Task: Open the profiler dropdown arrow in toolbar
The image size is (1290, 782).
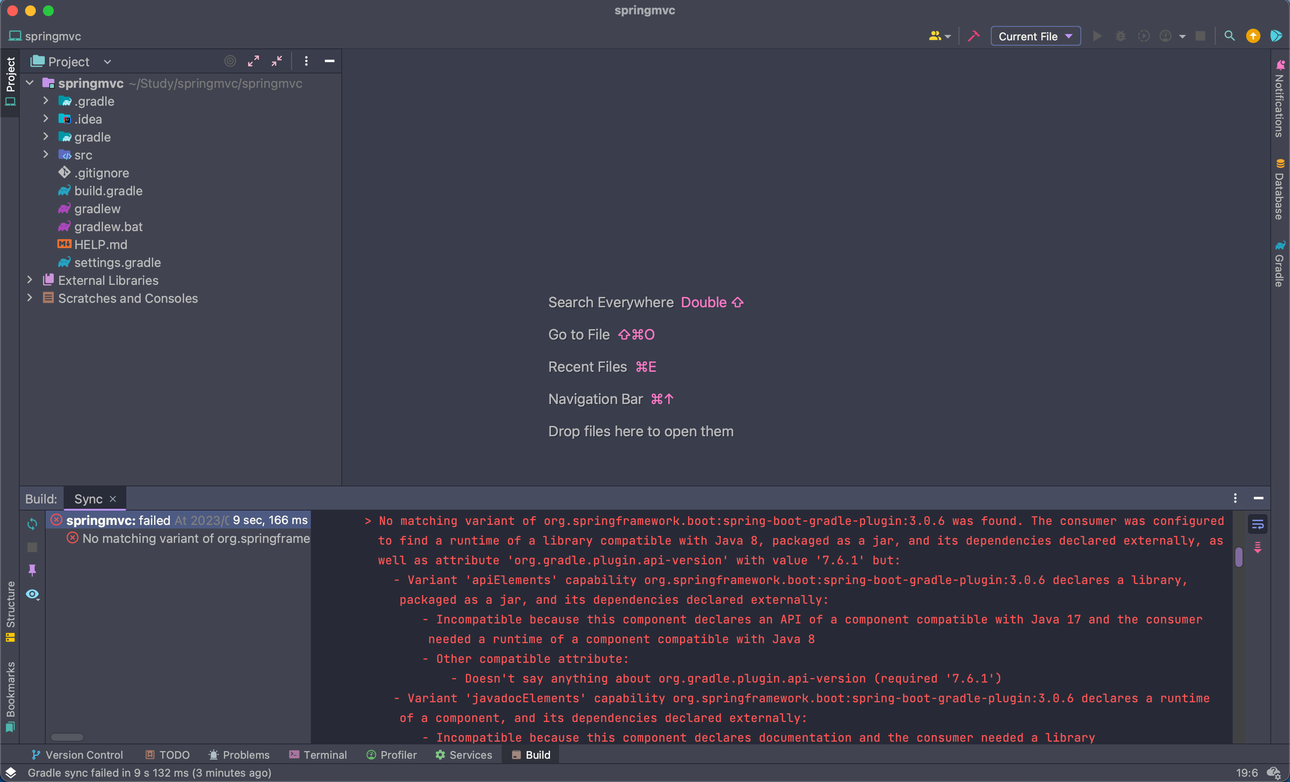Action: pyautogui.click(x=1182, y=36)
